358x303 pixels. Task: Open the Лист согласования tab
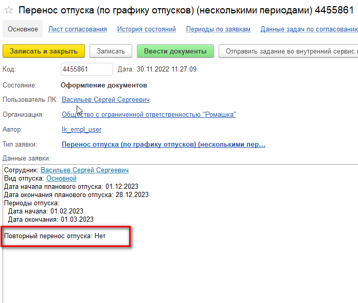click(x=77, y=29)
